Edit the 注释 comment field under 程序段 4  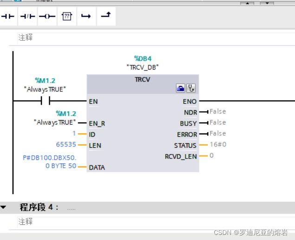[x=156, y=221]
